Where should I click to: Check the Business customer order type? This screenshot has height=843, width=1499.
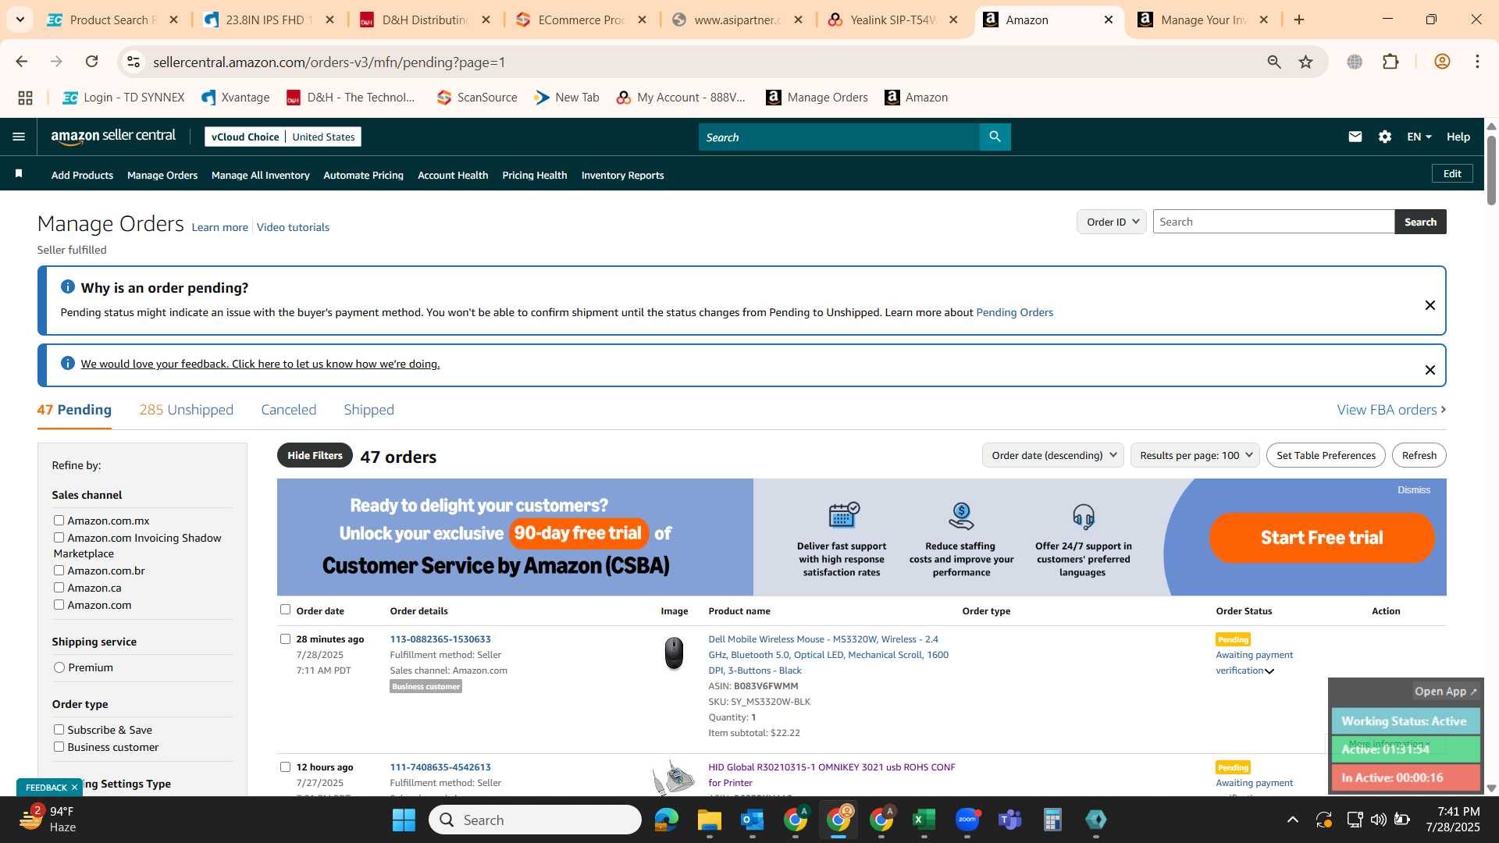pyautogui.click(x=59, y=746)
